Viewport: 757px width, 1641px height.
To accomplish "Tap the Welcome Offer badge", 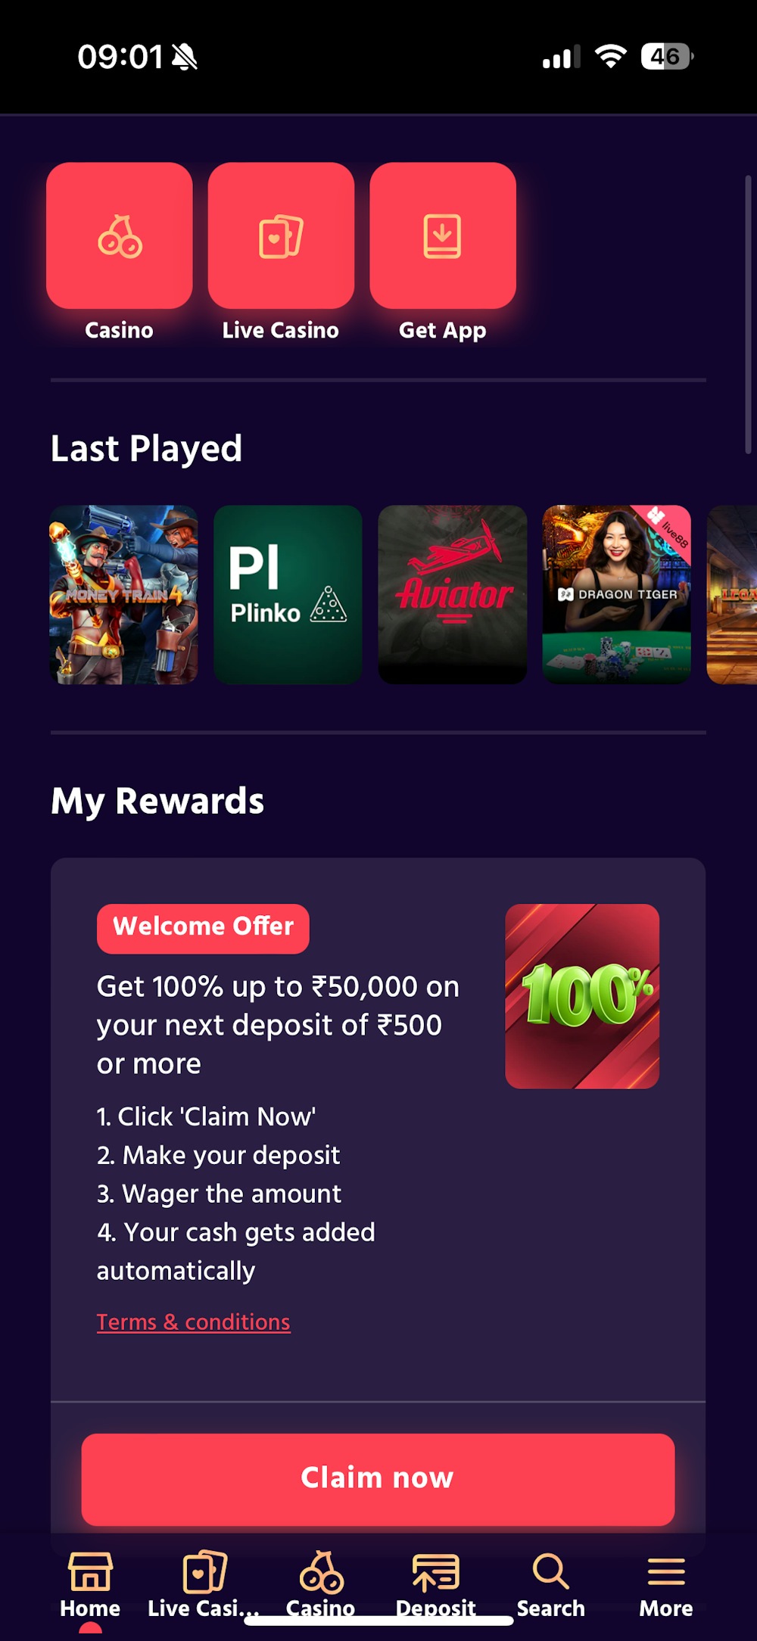I will pyautogui.click(x=203, y=928).
